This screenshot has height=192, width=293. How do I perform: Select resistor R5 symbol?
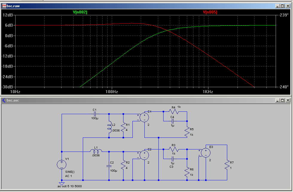pyautogui.click(x=187, y=132)
